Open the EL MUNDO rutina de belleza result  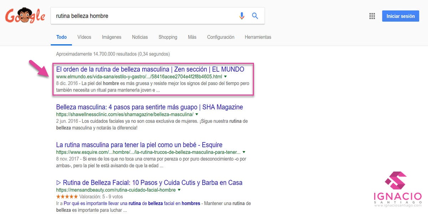pyautogui.click(x=150, y=69)
